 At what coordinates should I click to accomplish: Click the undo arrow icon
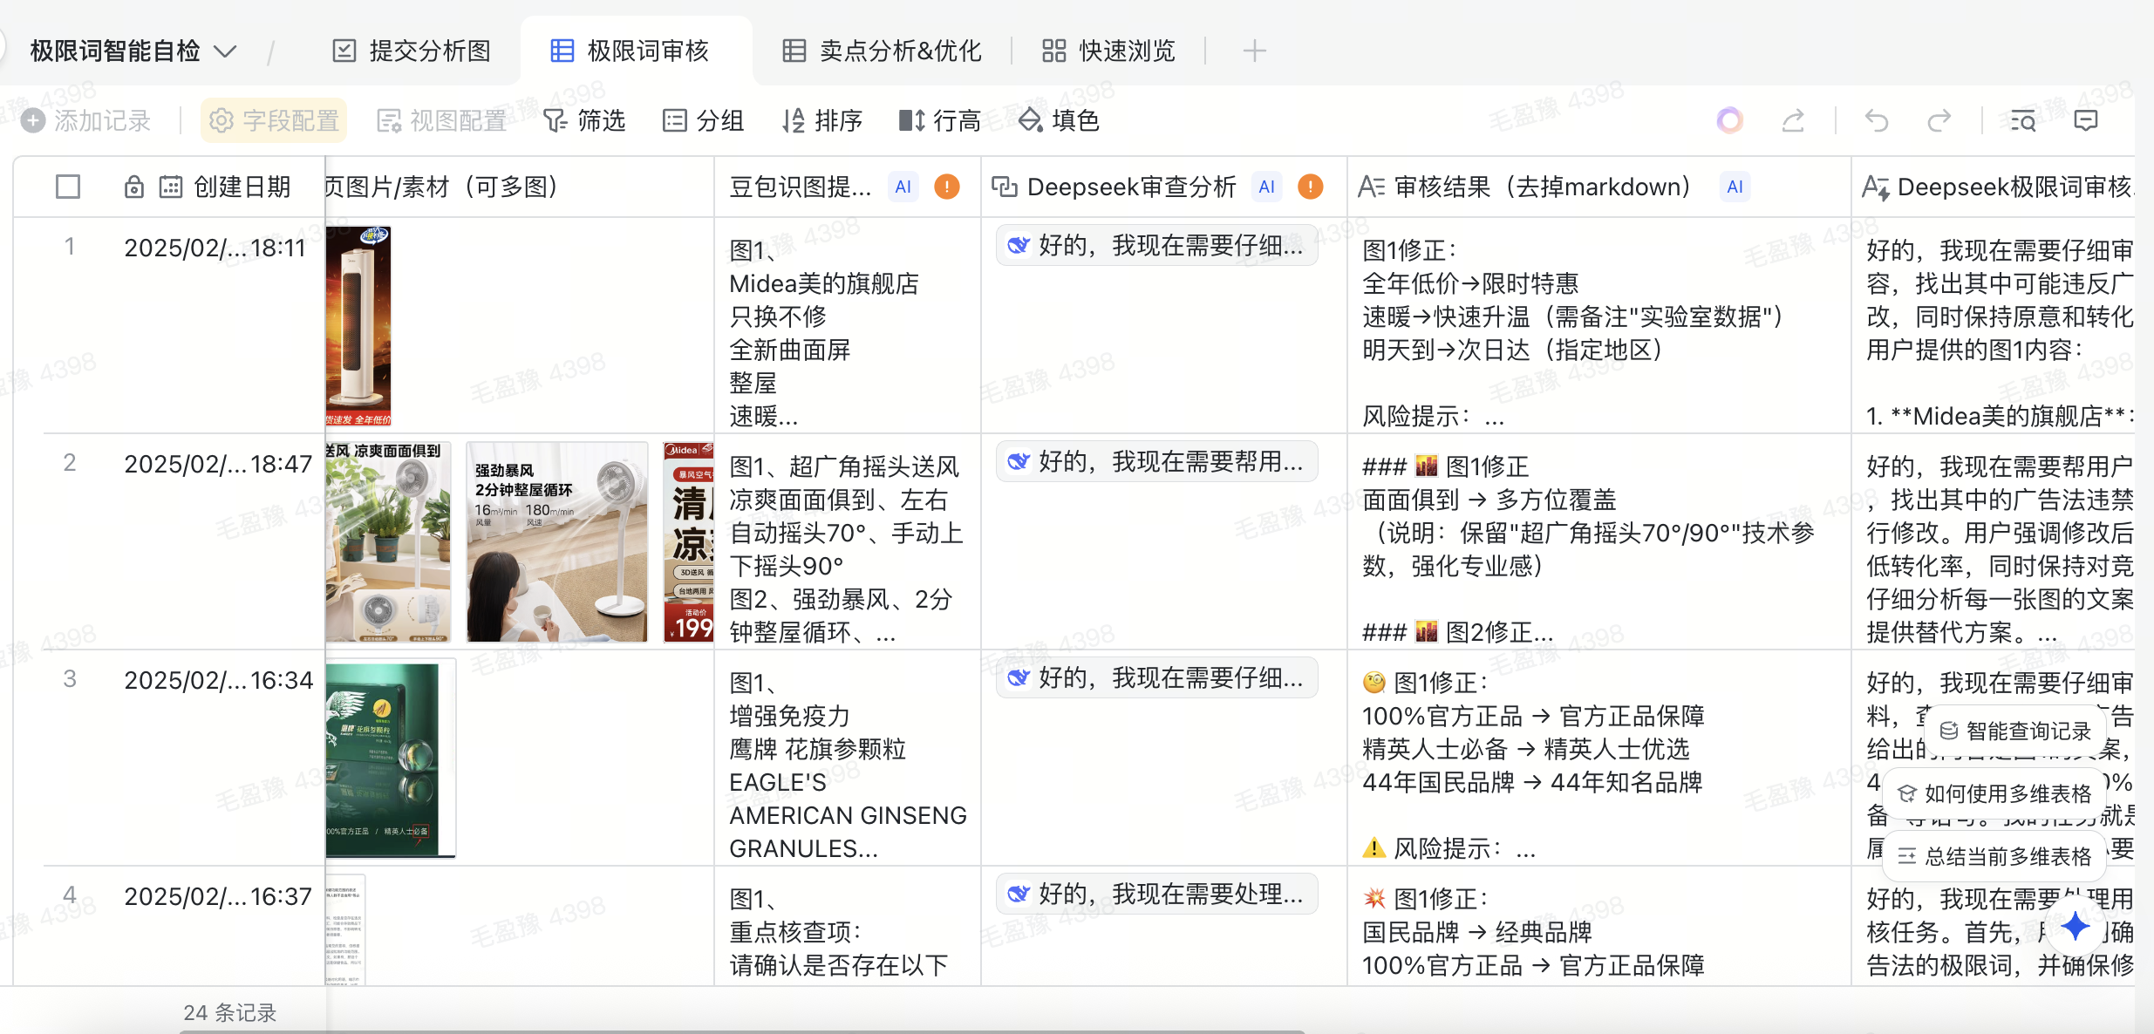pyautogui.click(x=1877, y=120)
